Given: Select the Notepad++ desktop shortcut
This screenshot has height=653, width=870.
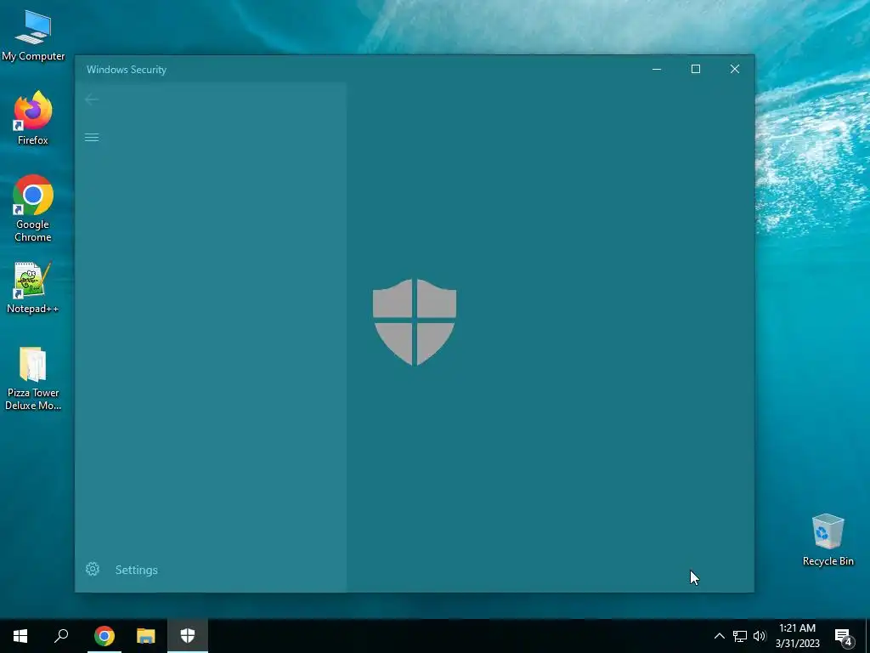Looking at the screenshot, I should 33,287.
